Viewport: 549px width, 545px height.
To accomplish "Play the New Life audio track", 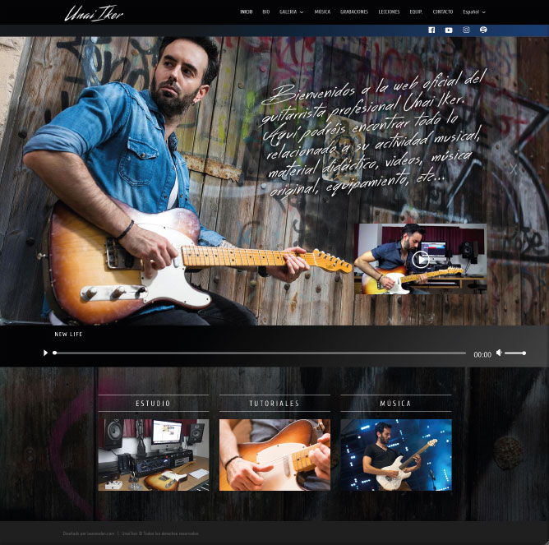I will [46, 353].
